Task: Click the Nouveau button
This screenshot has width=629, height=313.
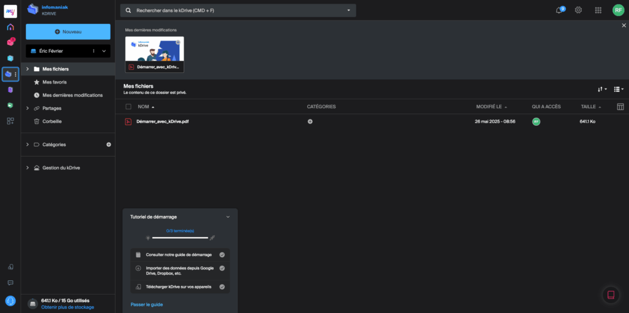Action: (68, 31)
